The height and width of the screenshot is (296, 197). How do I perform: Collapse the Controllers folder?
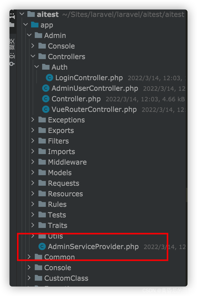click(33, 56)
